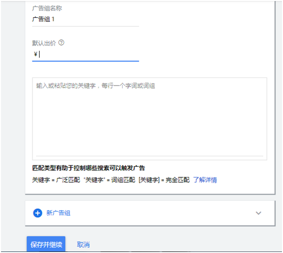The height and width of the screenshot is (253, 283).
Task: Click the 广告组 1 name field
Action: pos(86,19)
